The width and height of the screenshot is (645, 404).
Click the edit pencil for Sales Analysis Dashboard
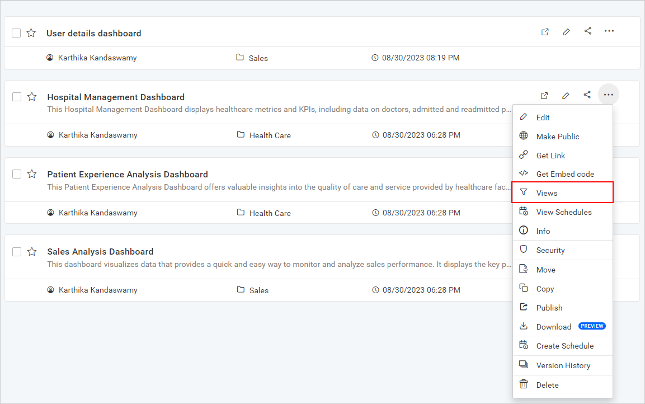(566, 251)
